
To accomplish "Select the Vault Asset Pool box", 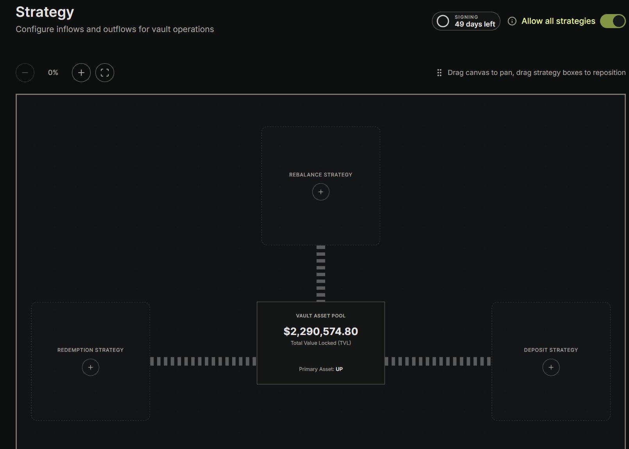I will click(x=321, y=343).
